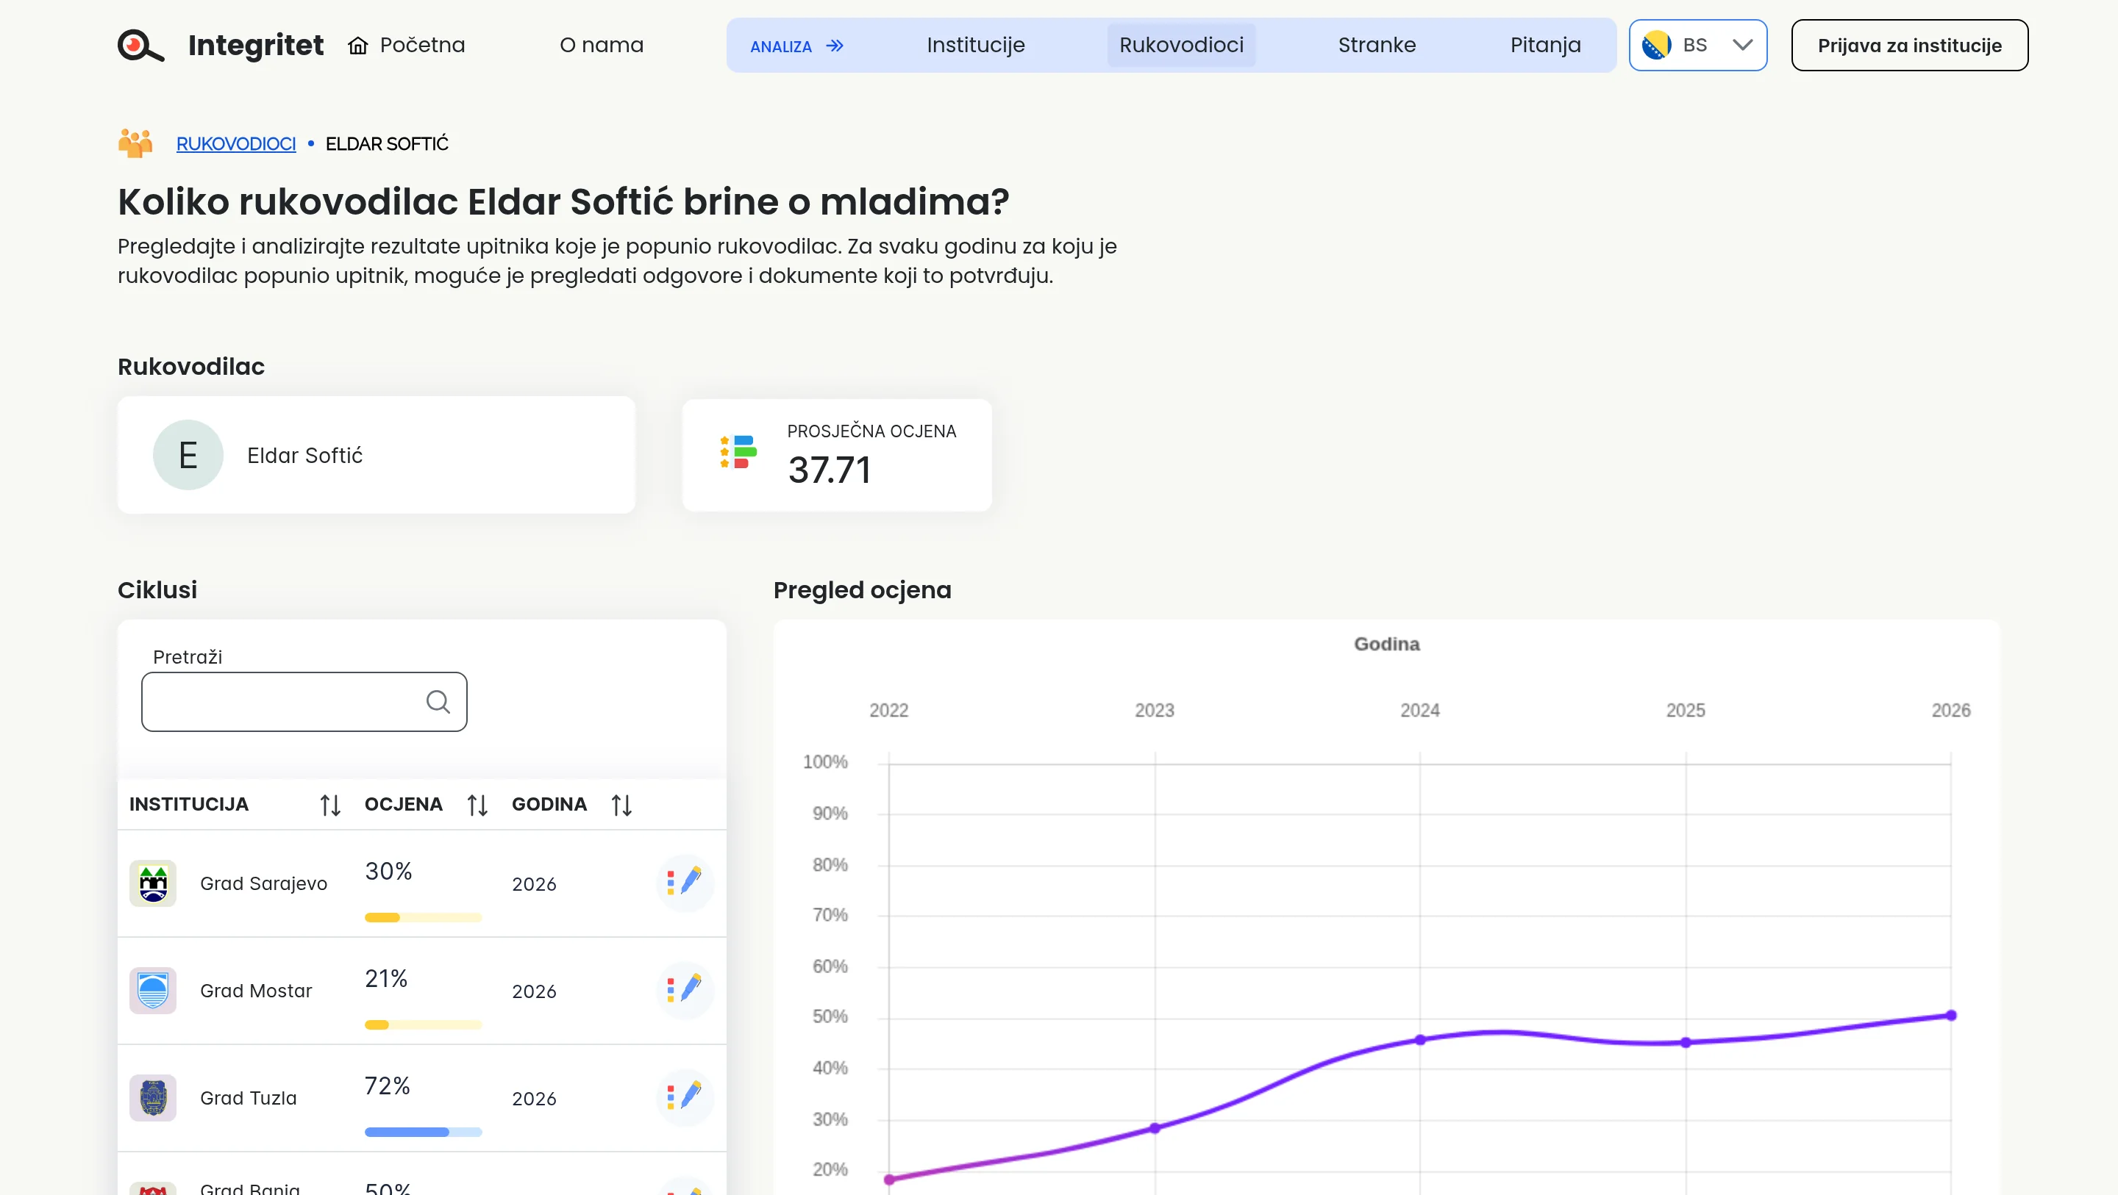Click the Bosnian flag icon in language selector
The width and height of the screenshot is (2118, 1195).
tap(1656, 46)
